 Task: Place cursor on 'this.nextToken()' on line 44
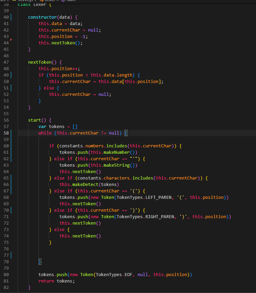tap(59, 43)
